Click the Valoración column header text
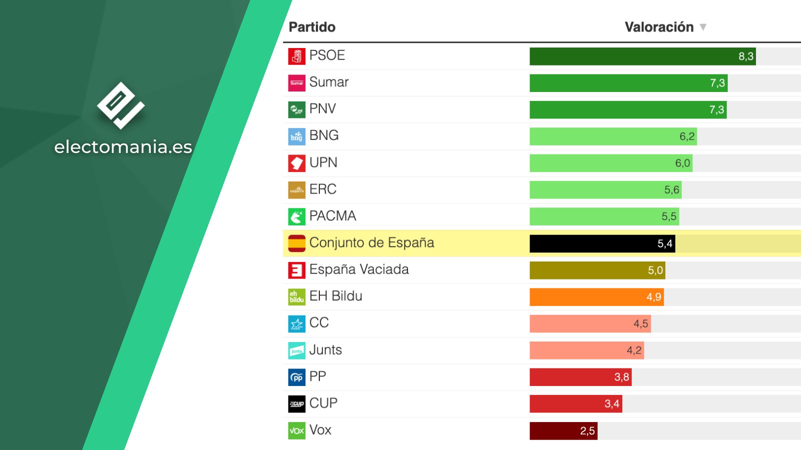 tap(659, 27)
